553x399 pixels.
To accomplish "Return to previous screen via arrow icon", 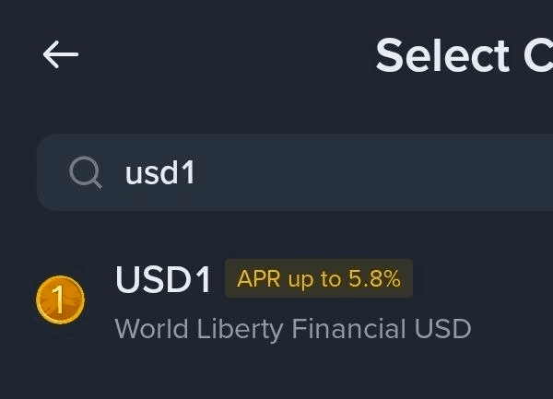I will coord(61,54).
